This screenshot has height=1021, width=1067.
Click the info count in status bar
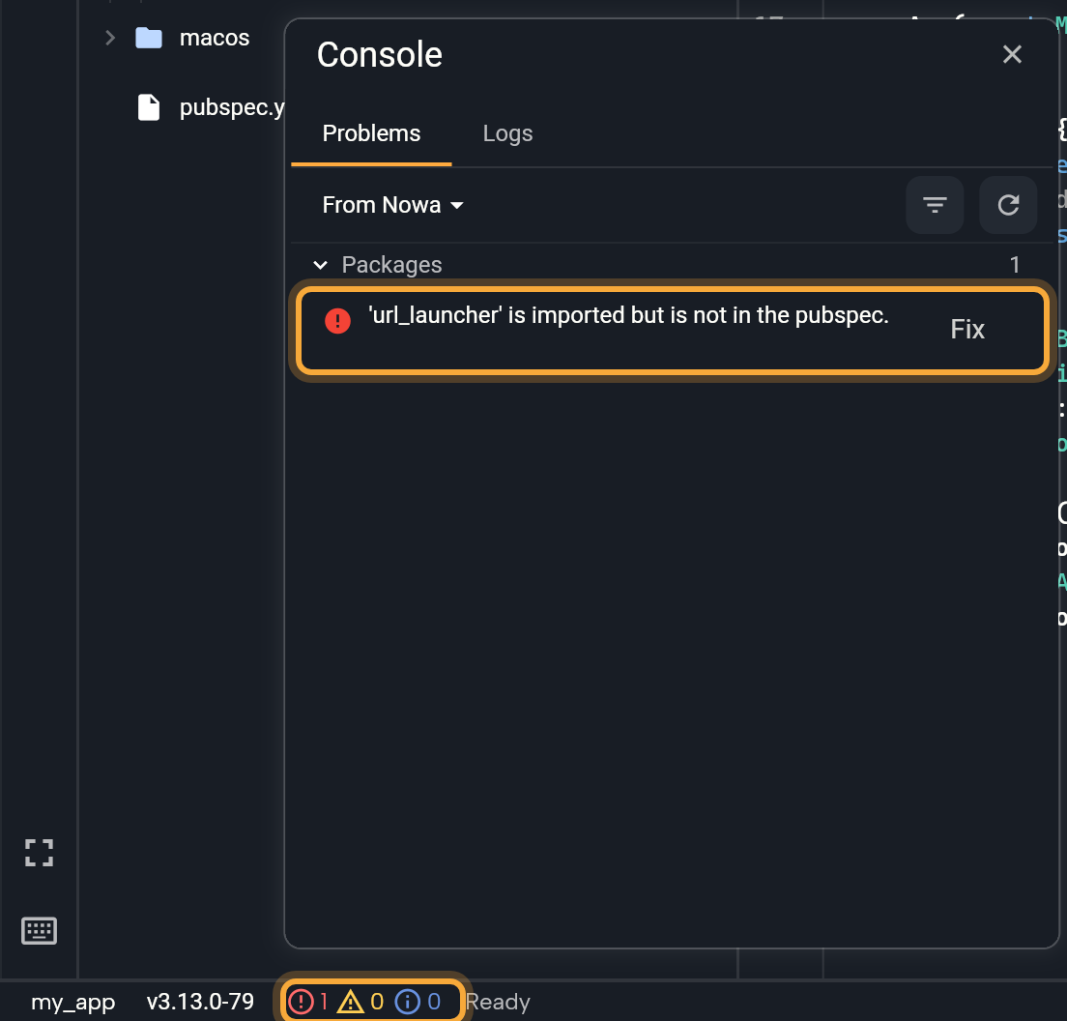418,1002
